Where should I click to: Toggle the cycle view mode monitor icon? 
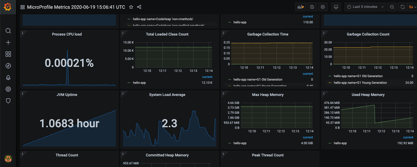pyautogui.click(x=336, y=7)
